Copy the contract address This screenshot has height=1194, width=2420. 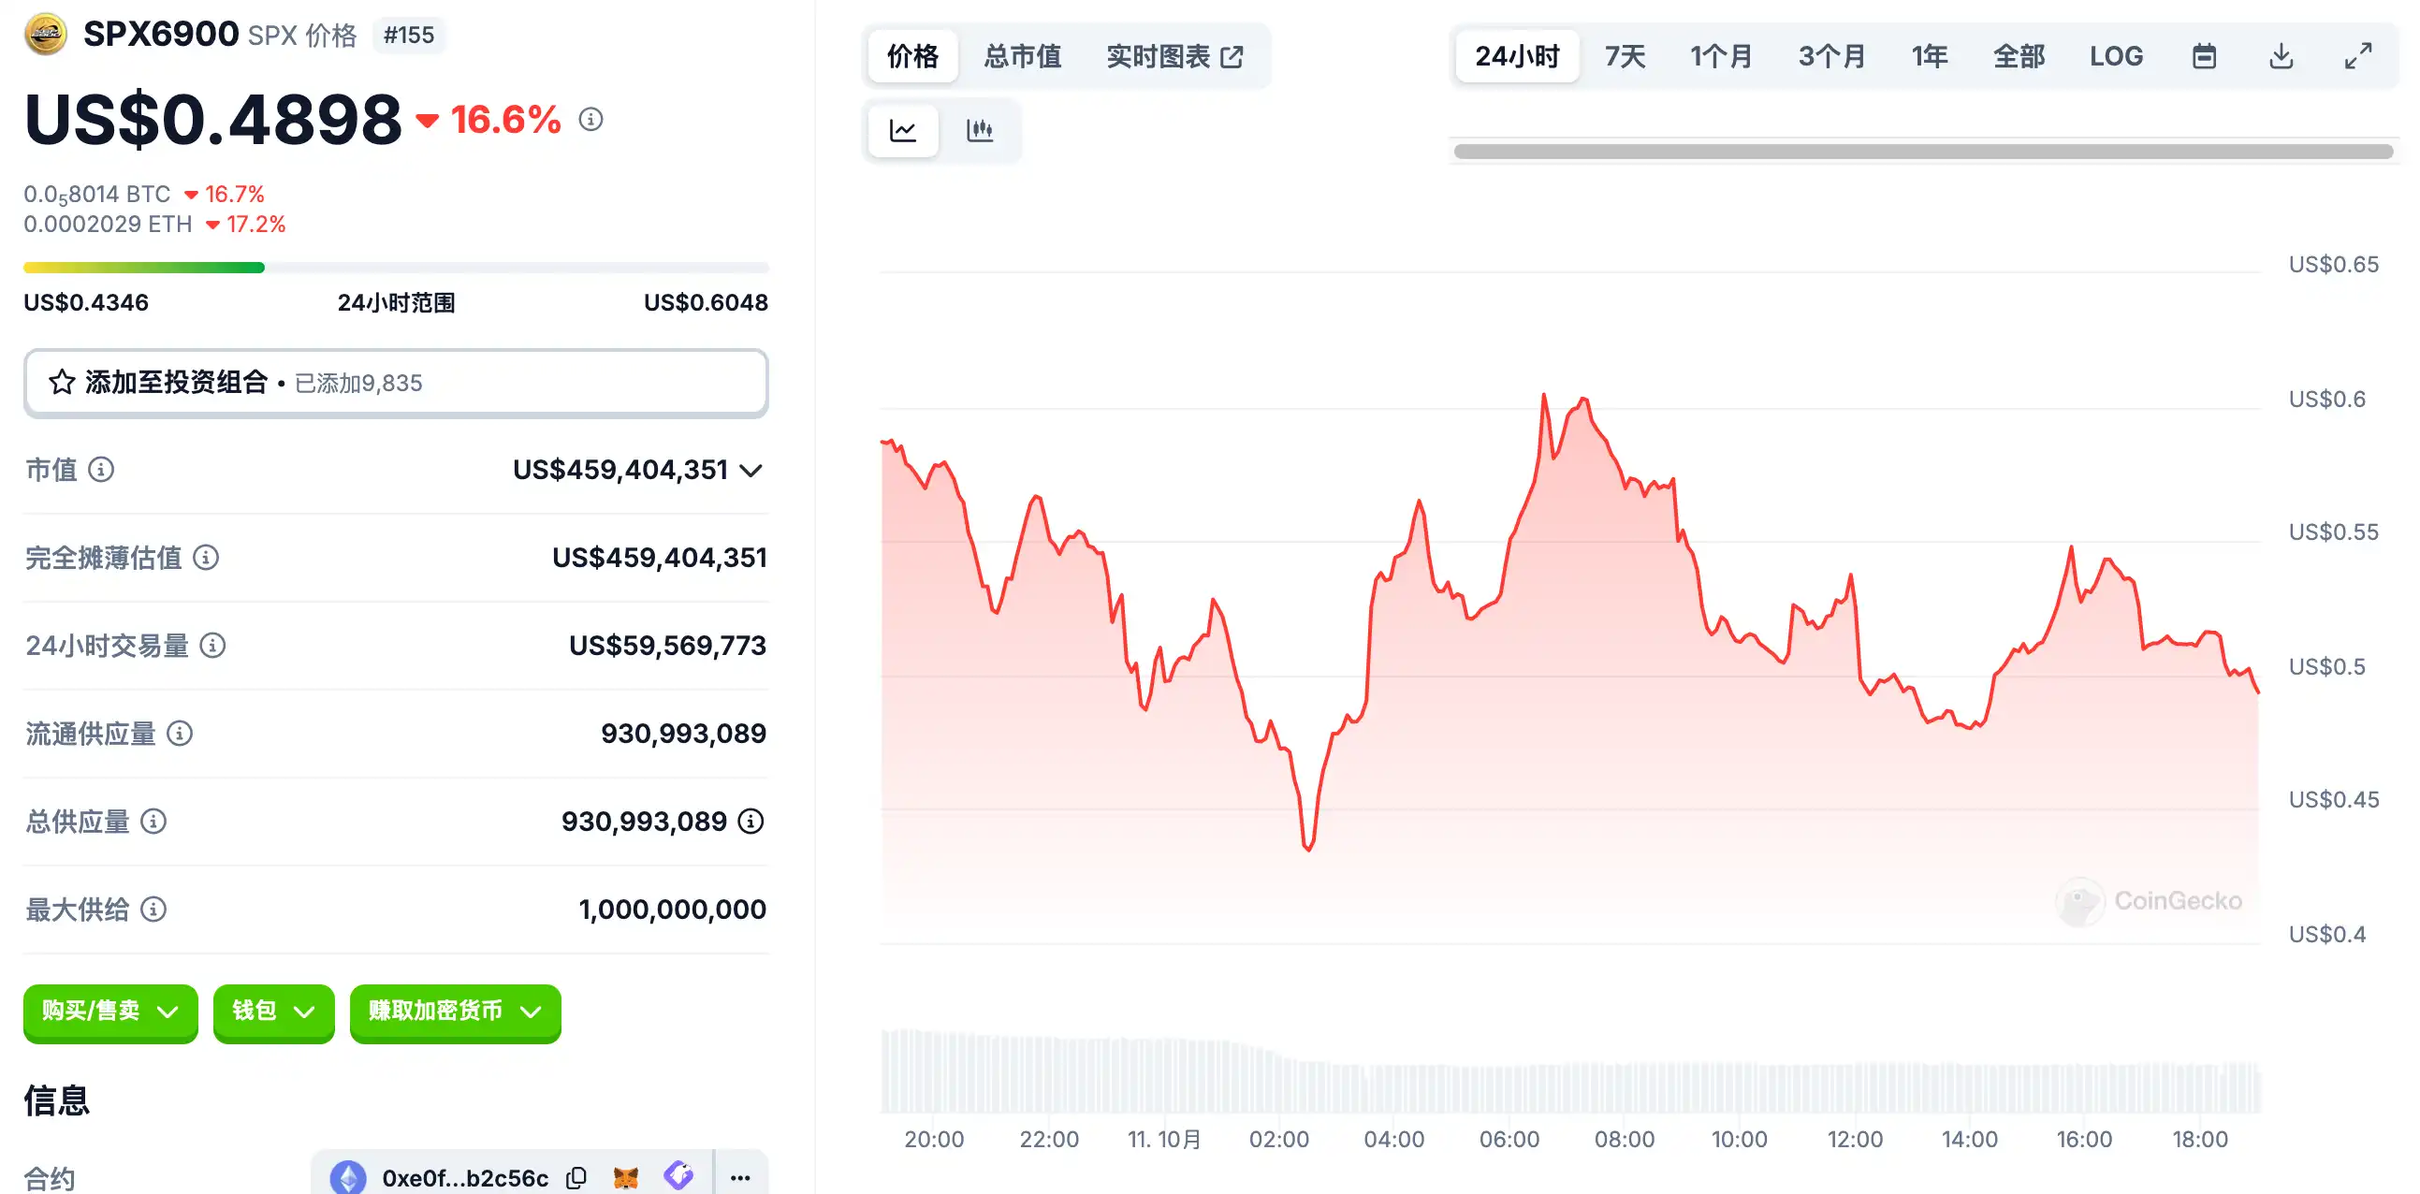pos(576,1177)
